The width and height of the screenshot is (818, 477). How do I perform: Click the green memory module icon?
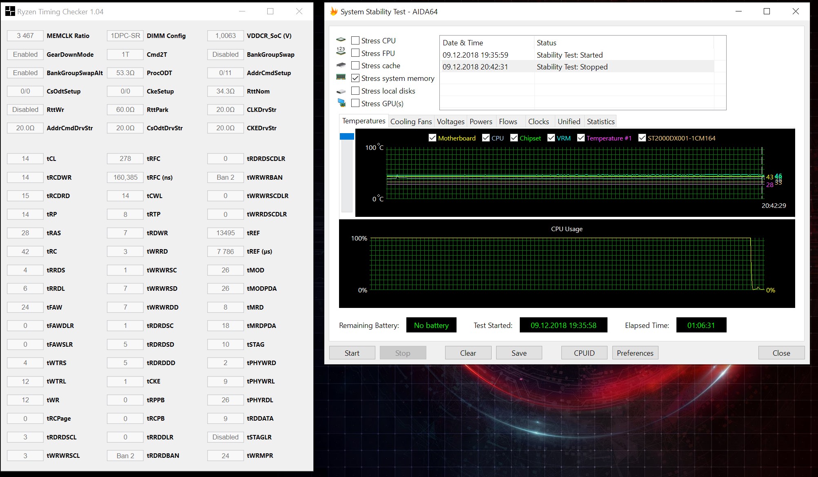341,77
